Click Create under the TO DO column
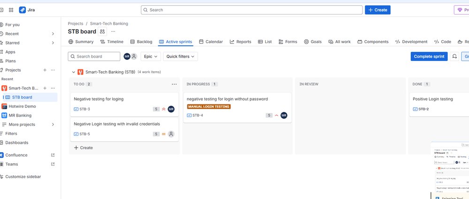469x199 pixels. (84, 147)
